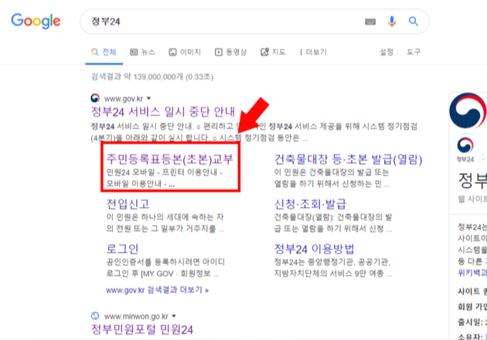The height and width of the screenshot is (340, 487).
Task: Click www.gov.kr 검색결과 더보기 link
Action: (x=157, y=290)
